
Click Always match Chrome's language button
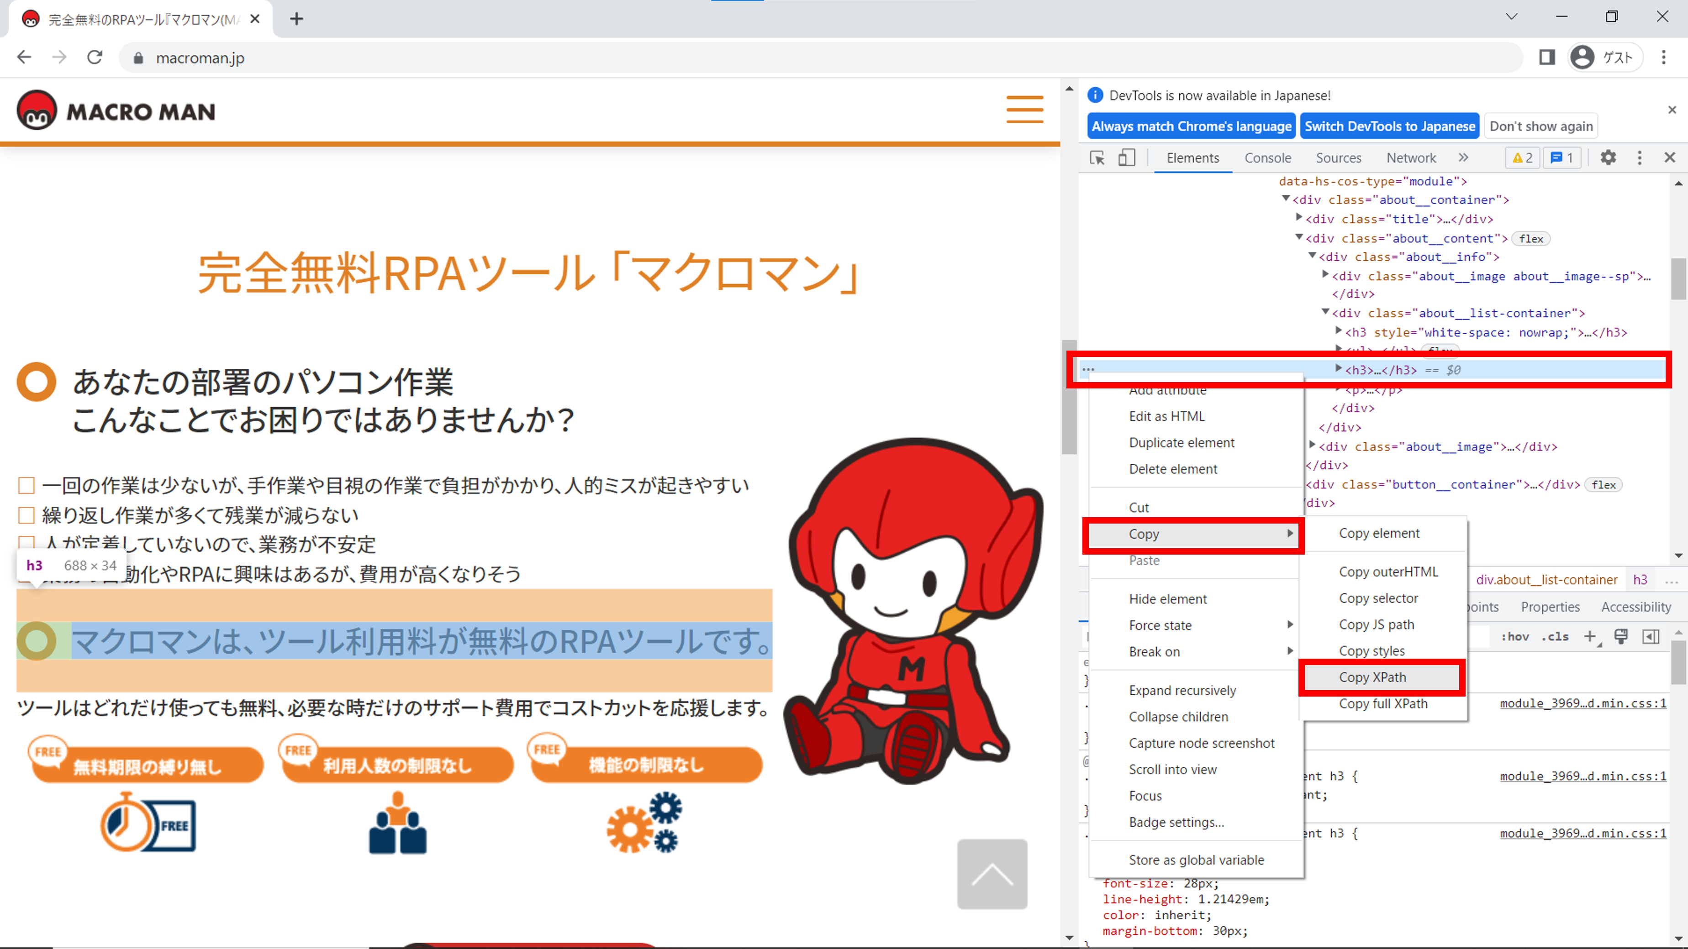[1191, 126]
